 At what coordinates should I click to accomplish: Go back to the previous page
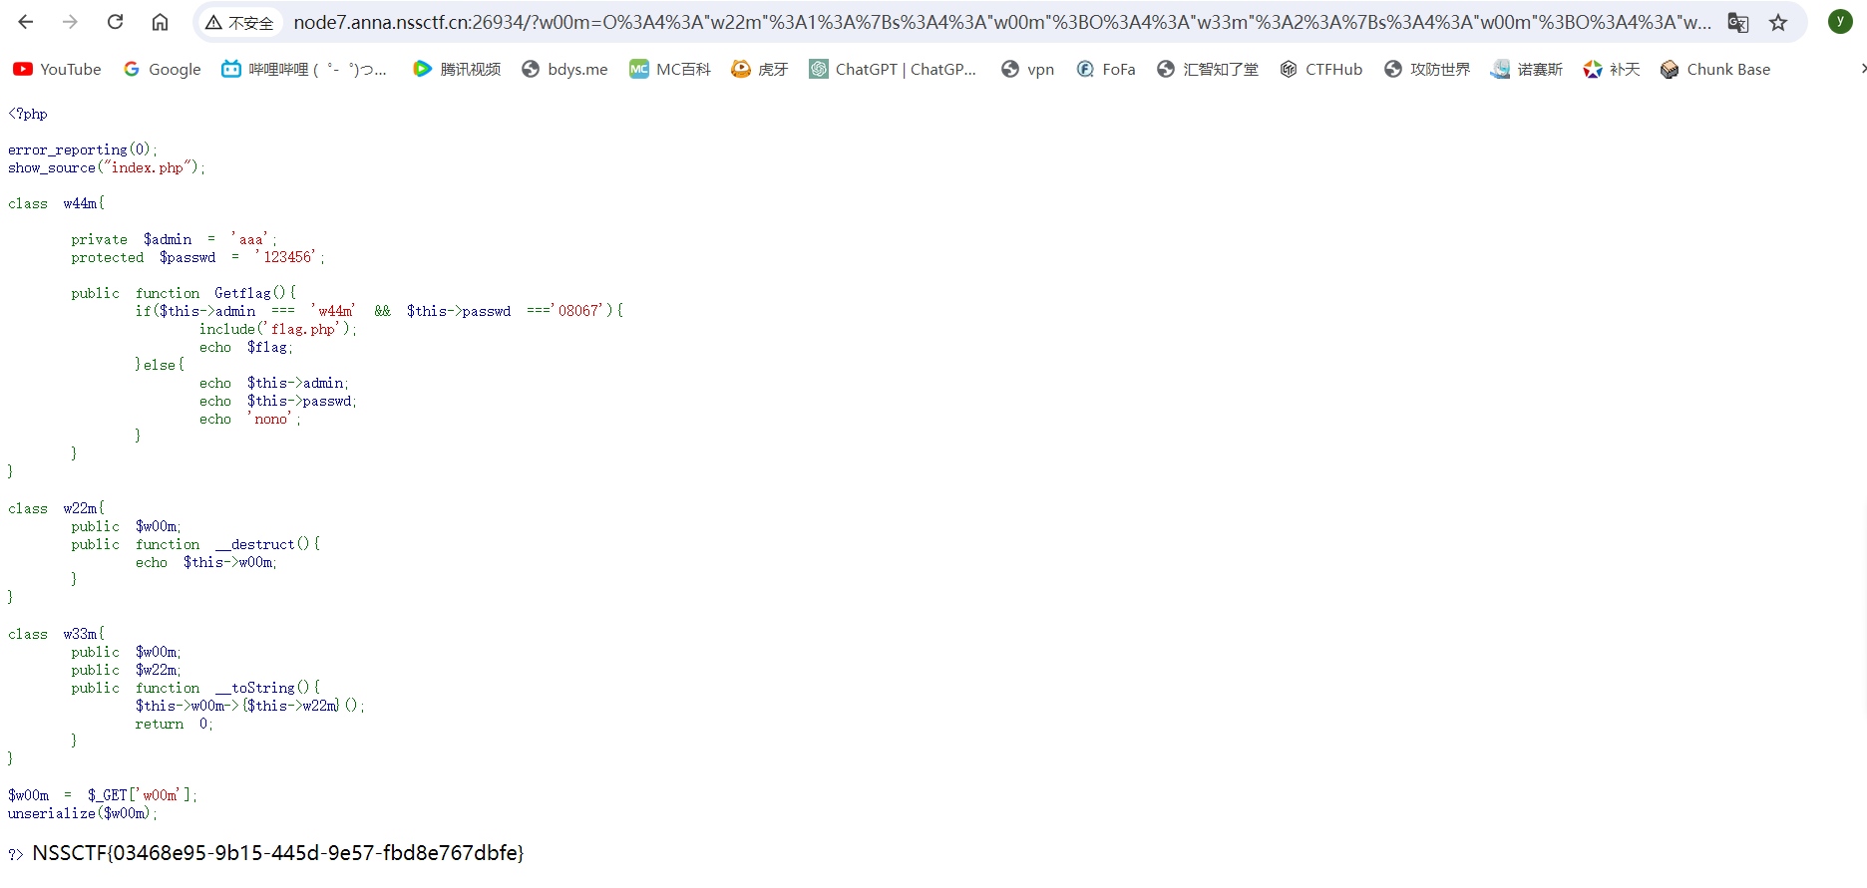coord(26,22)
